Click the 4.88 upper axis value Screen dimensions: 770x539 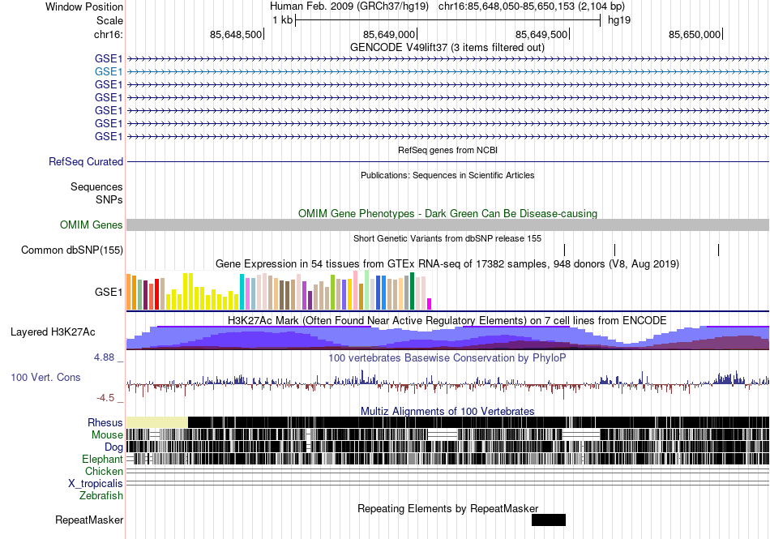pyautogui.click(x=104, y=357)
